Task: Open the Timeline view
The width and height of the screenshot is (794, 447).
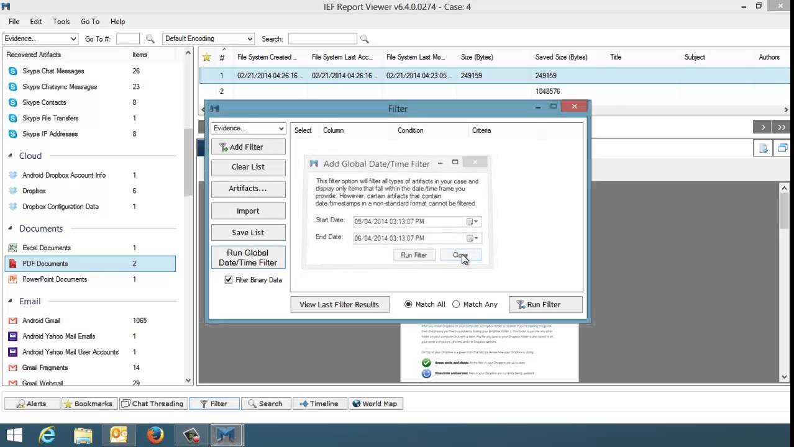Action: [319, 404]
